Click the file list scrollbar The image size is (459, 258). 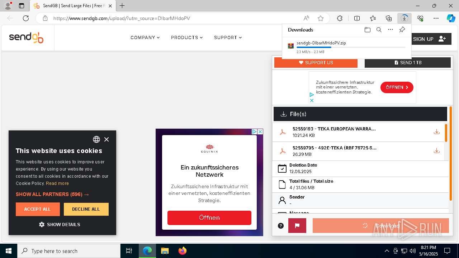pos(446,133)
